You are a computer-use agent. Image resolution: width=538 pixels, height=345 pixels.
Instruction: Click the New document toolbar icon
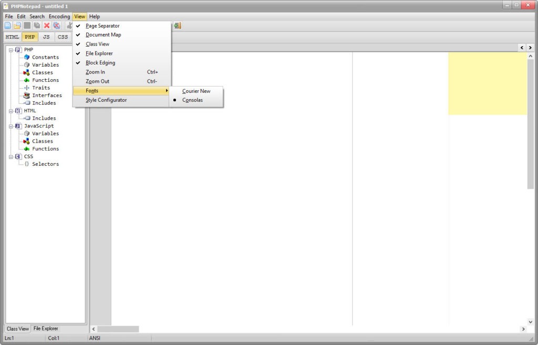coord(7,26)
